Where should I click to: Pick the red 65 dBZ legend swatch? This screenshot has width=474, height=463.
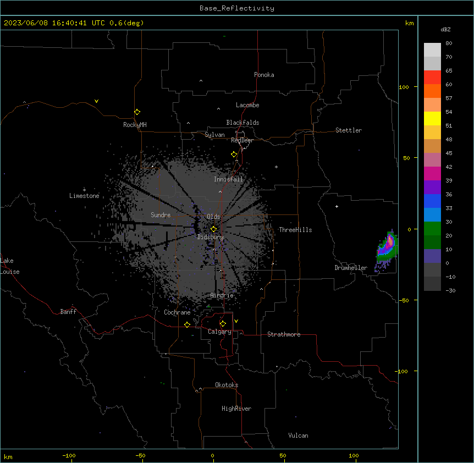(x=432, y=77)
